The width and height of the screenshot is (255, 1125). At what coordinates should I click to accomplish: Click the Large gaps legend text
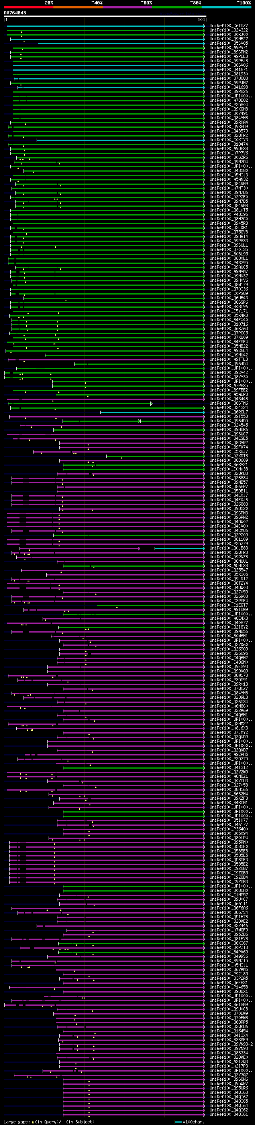(x=49, y=1121)
